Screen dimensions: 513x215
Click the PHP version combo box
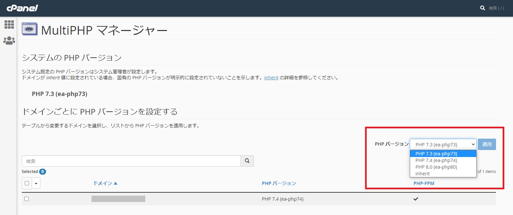coord(443,144)
